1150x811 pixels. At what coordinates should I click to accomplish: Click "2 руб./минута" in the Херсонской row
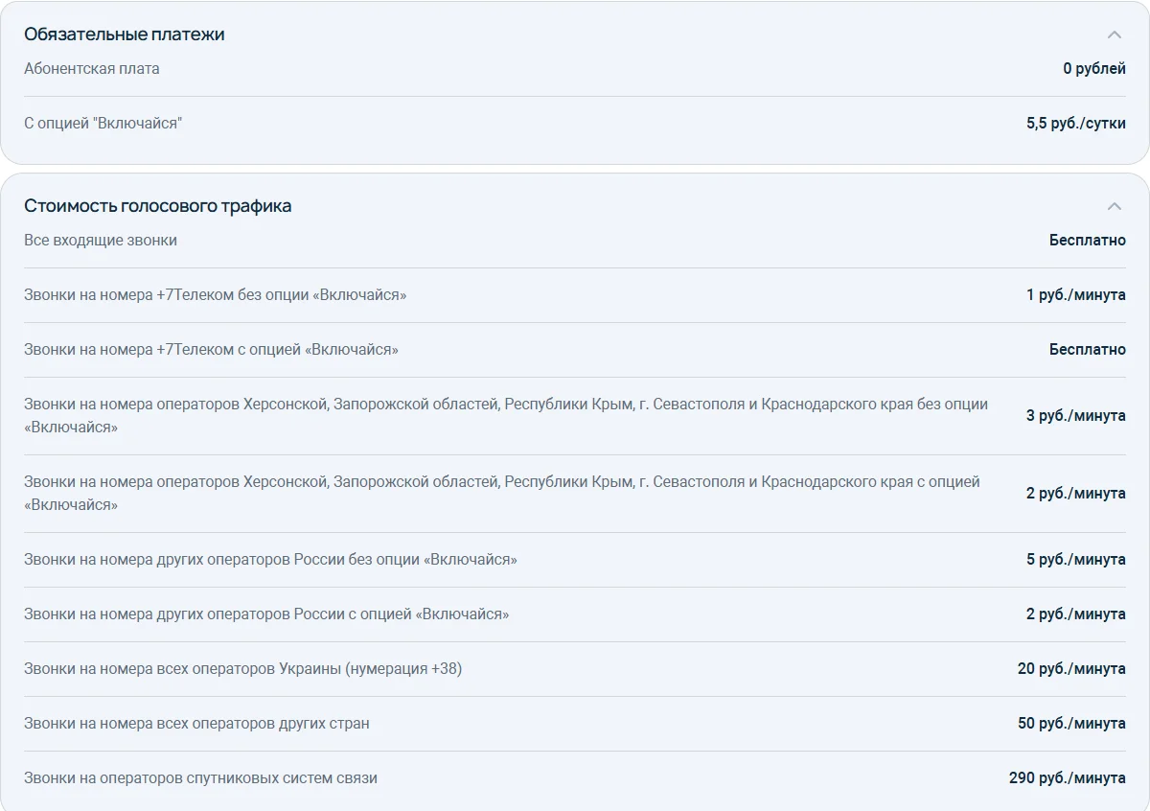click(x=1076, y=494)
